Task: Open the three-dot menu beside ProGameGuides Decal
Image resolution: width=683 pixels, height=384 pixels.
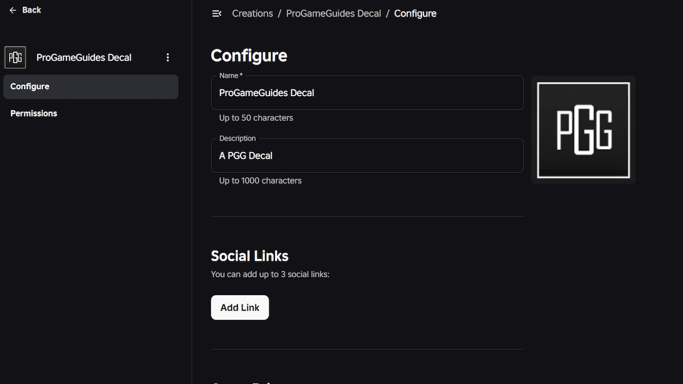Action: [x=167, y=57]
